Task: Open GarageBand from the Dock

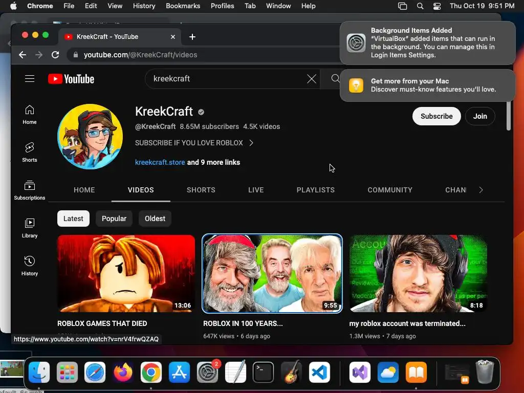Action: [x=291, y=373]
